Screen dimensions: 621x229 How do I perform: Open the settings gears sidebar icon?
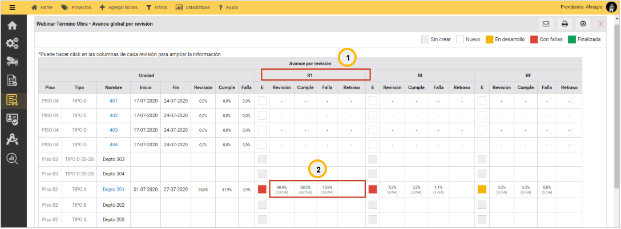click(12, 43)
